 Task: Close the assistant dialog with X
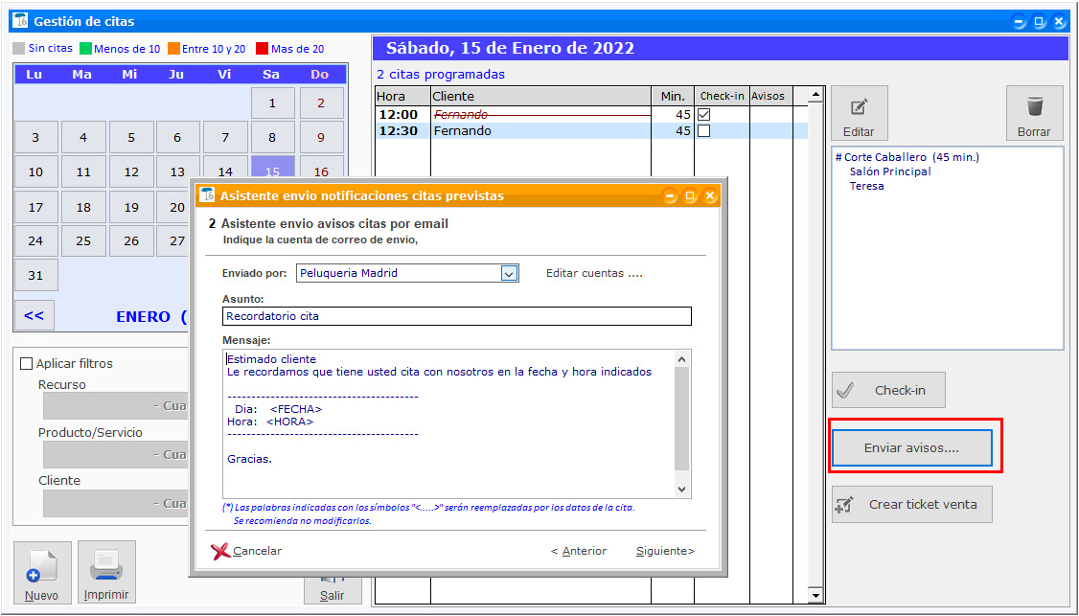pos(709,196)
